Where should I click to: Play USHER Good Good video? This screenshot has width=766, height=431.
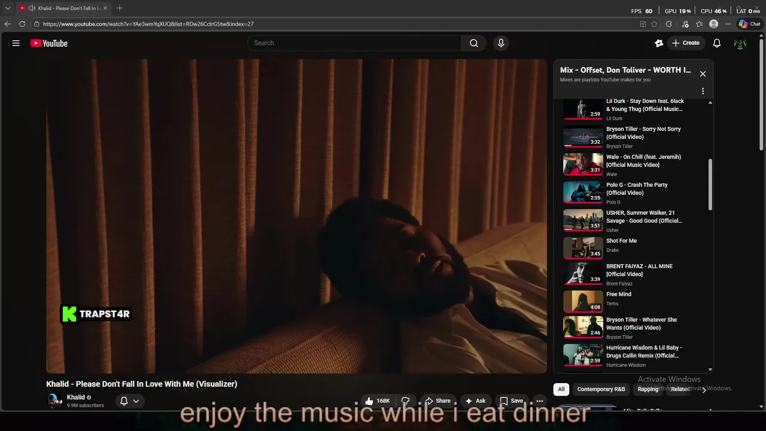[583, 220]
